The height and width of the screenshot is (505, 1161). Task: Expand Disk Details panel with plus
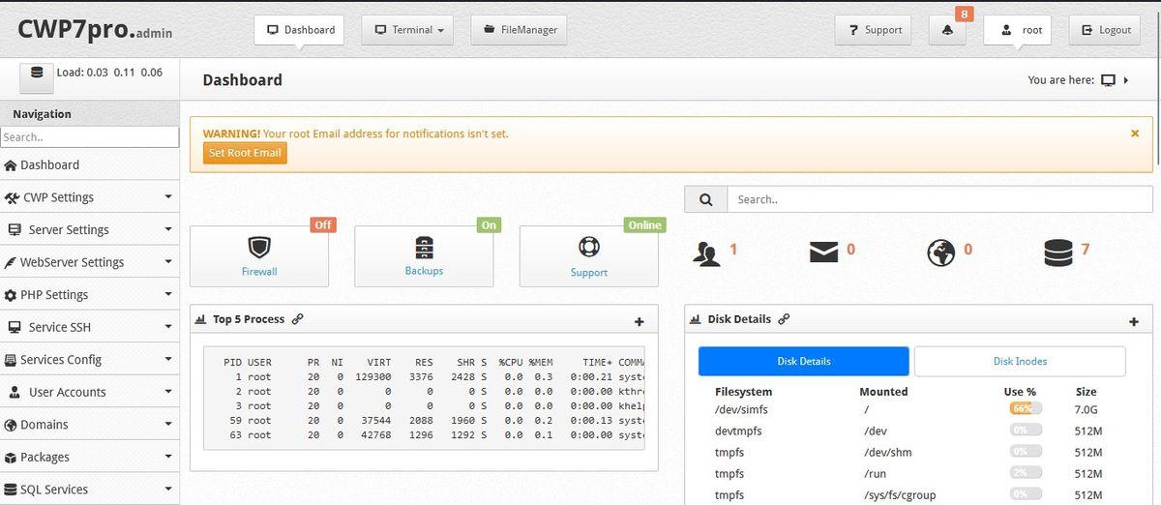[1134, 321]
